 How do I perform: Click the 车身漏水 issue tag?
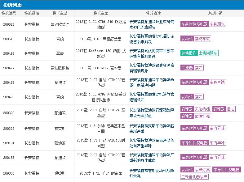tap(217, 24)
